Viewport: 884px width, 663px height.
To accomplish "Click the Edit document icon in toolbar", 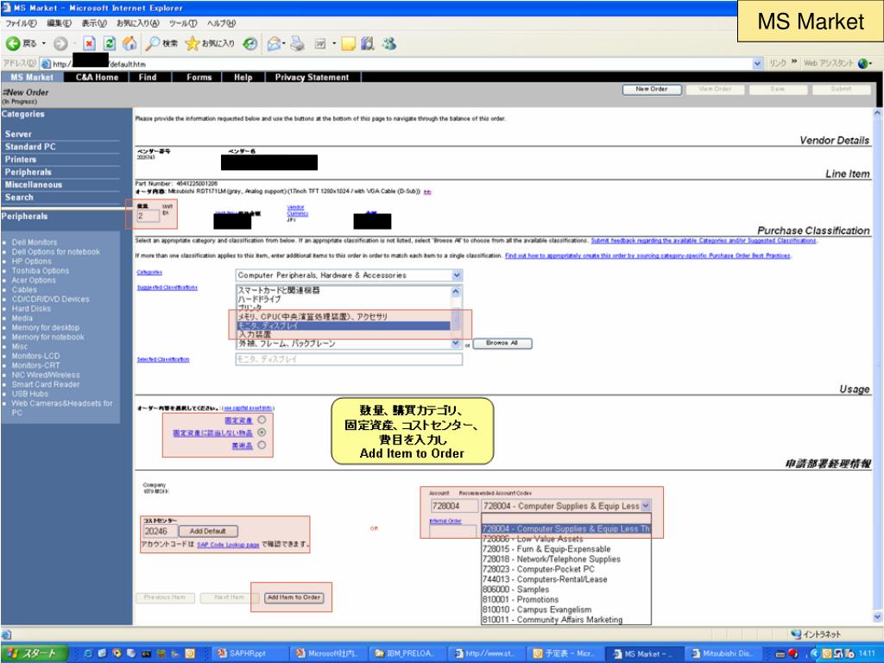I will 320,44.
